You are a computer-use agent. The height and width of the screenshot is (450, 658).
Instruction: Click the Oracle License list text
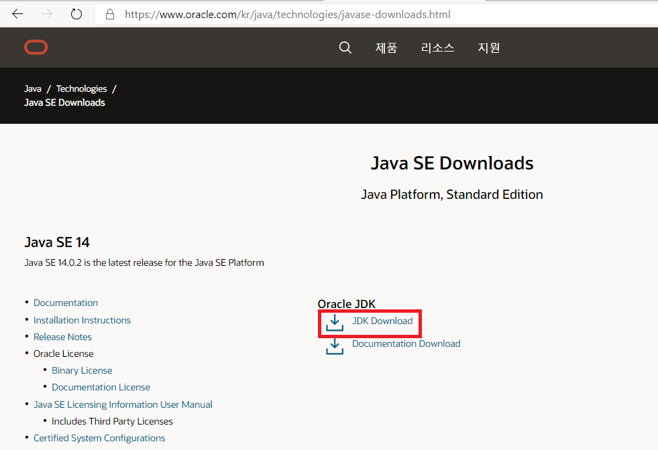point(63,354)
